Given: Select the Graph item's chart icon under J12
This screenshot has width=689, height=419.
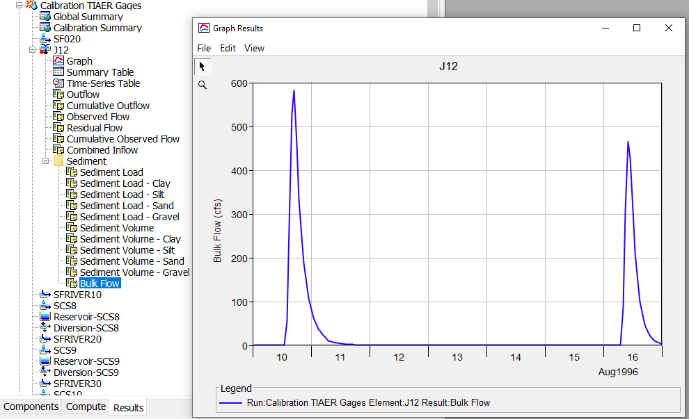Looking at the screenshot, I should [x=58, y=61].
